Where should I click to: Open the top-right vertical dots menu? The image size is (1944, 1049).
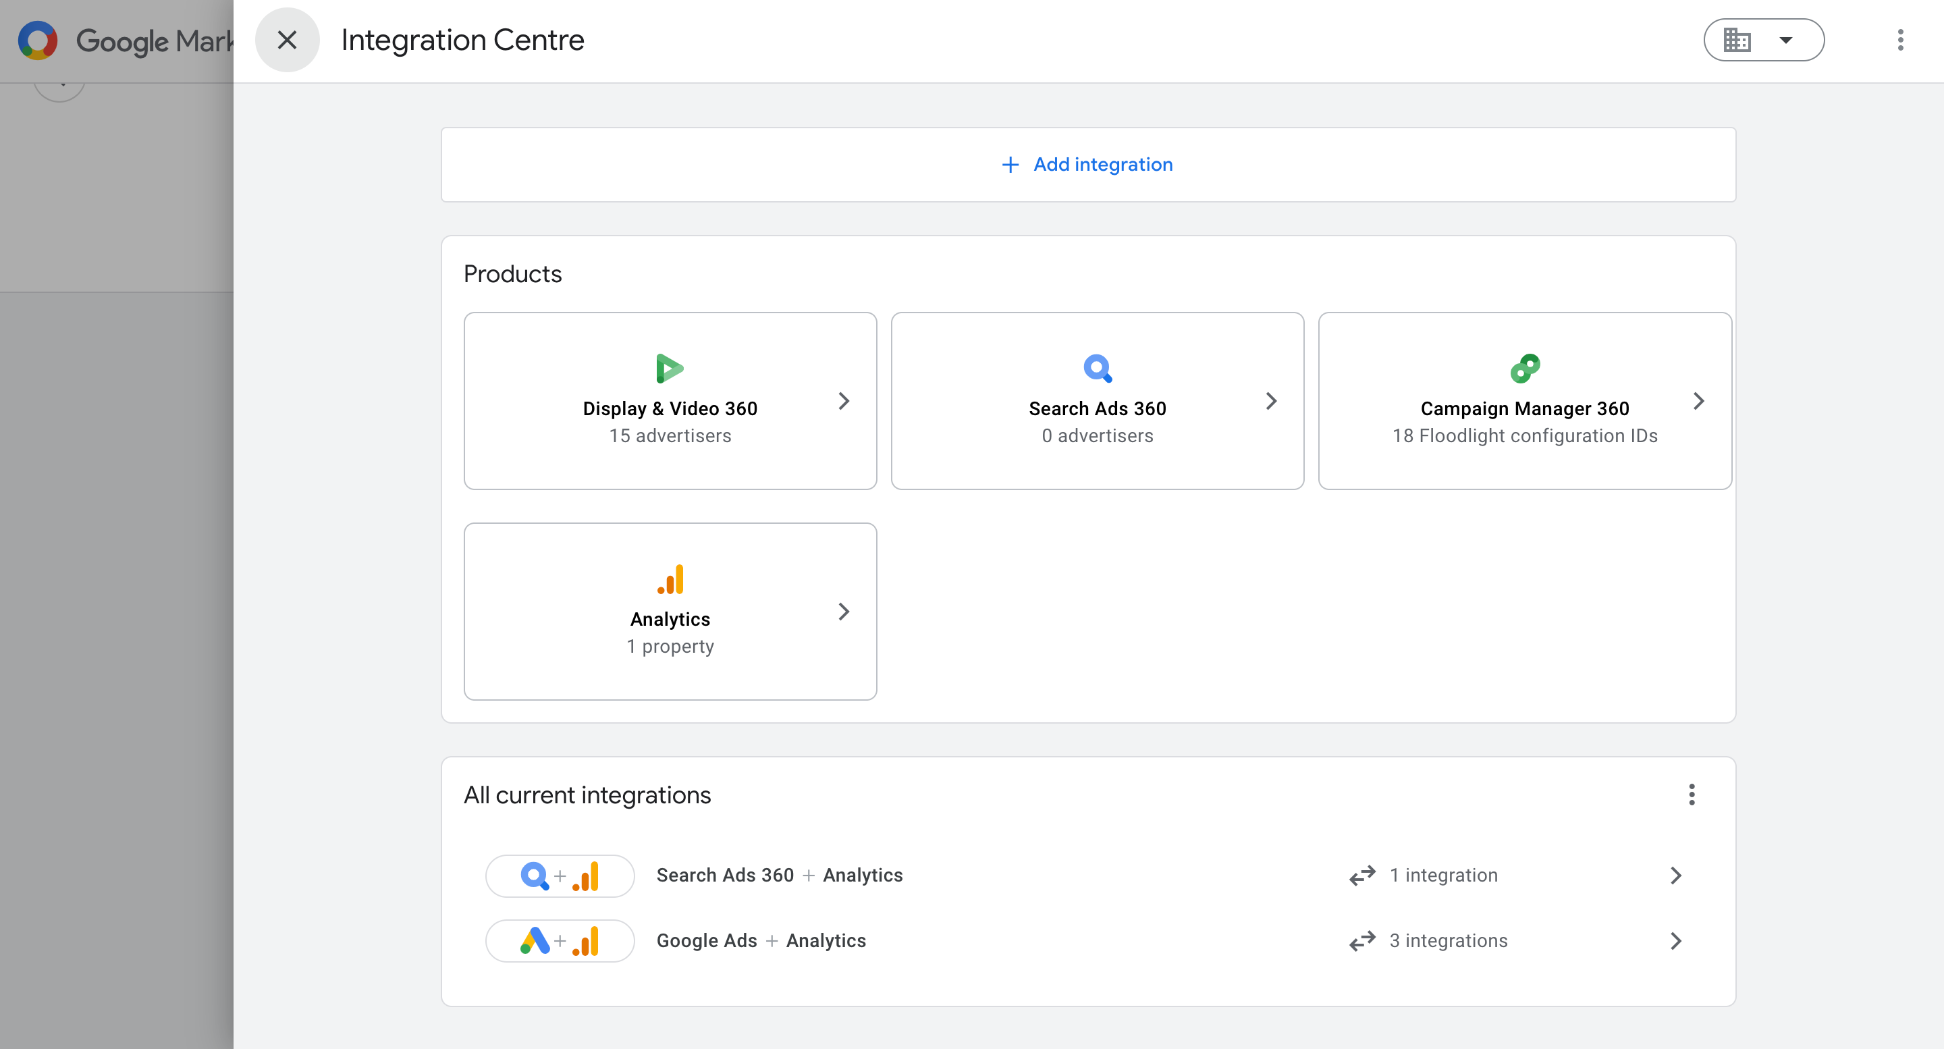[1900, 40]
